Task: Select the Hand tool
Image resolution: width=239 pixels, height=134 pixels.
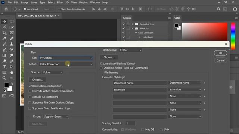Action: 12,72
